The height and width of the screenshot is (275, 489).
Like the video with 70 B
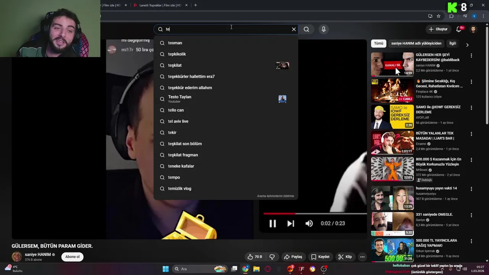pos(255,257)
